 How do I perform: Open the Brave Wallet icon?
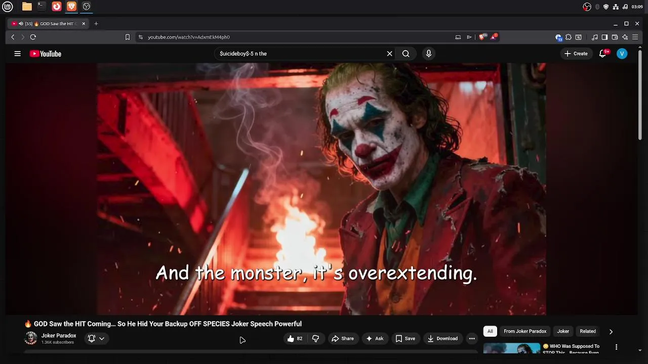tap(615, 37)
